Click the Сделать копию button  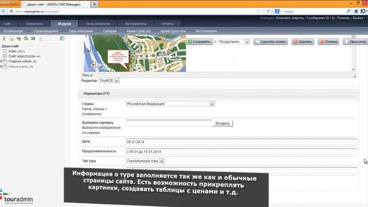271,42
